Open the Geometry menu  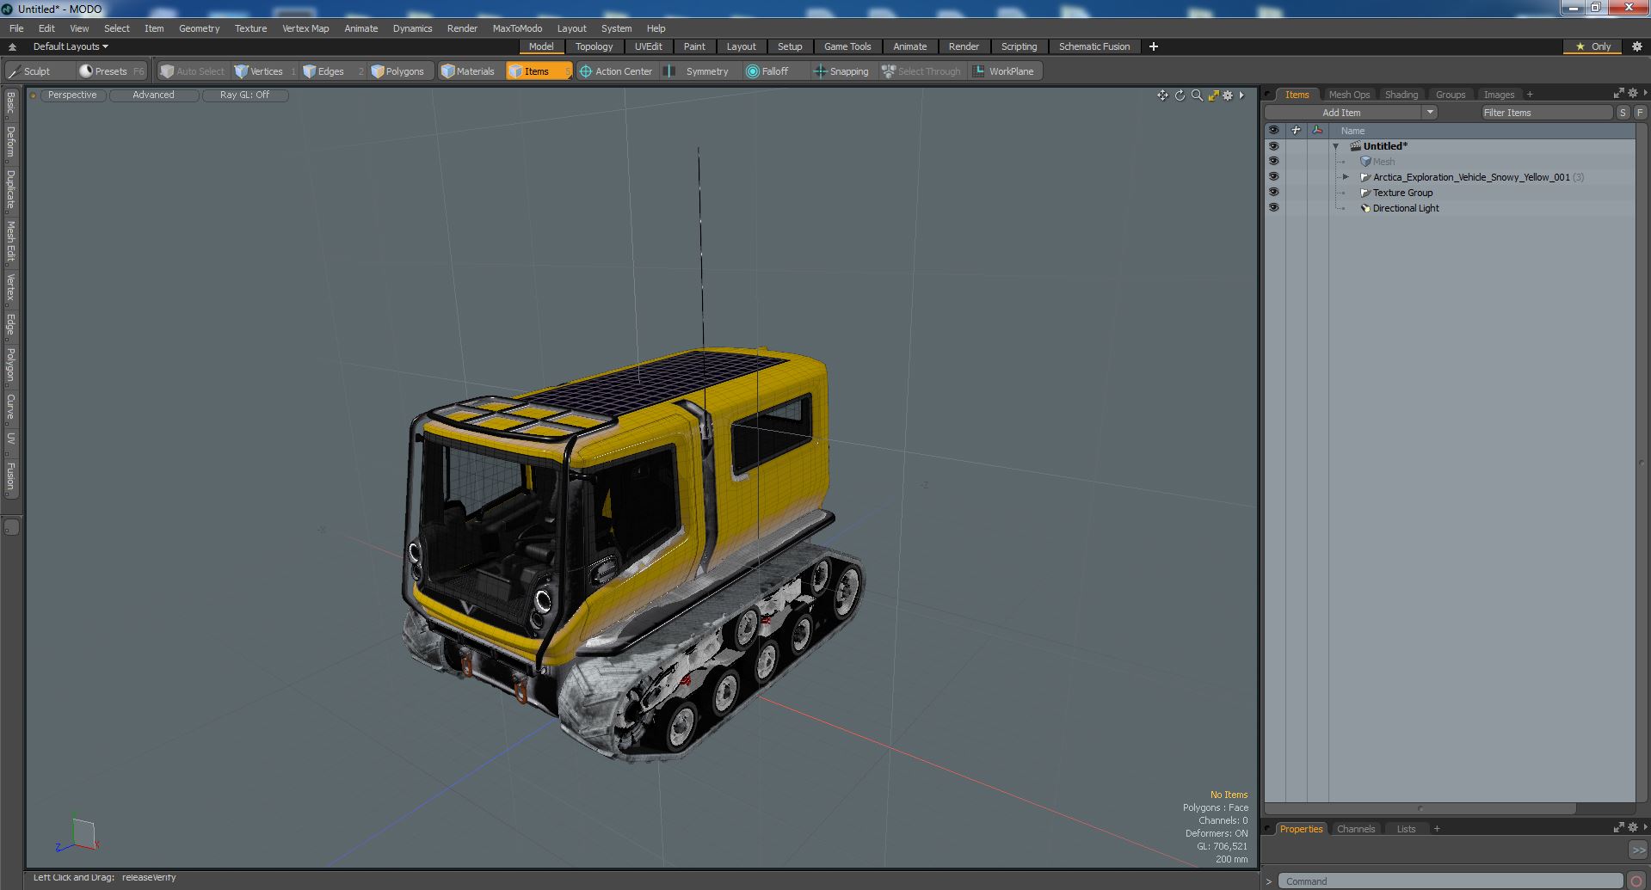[x=199, y=28]
